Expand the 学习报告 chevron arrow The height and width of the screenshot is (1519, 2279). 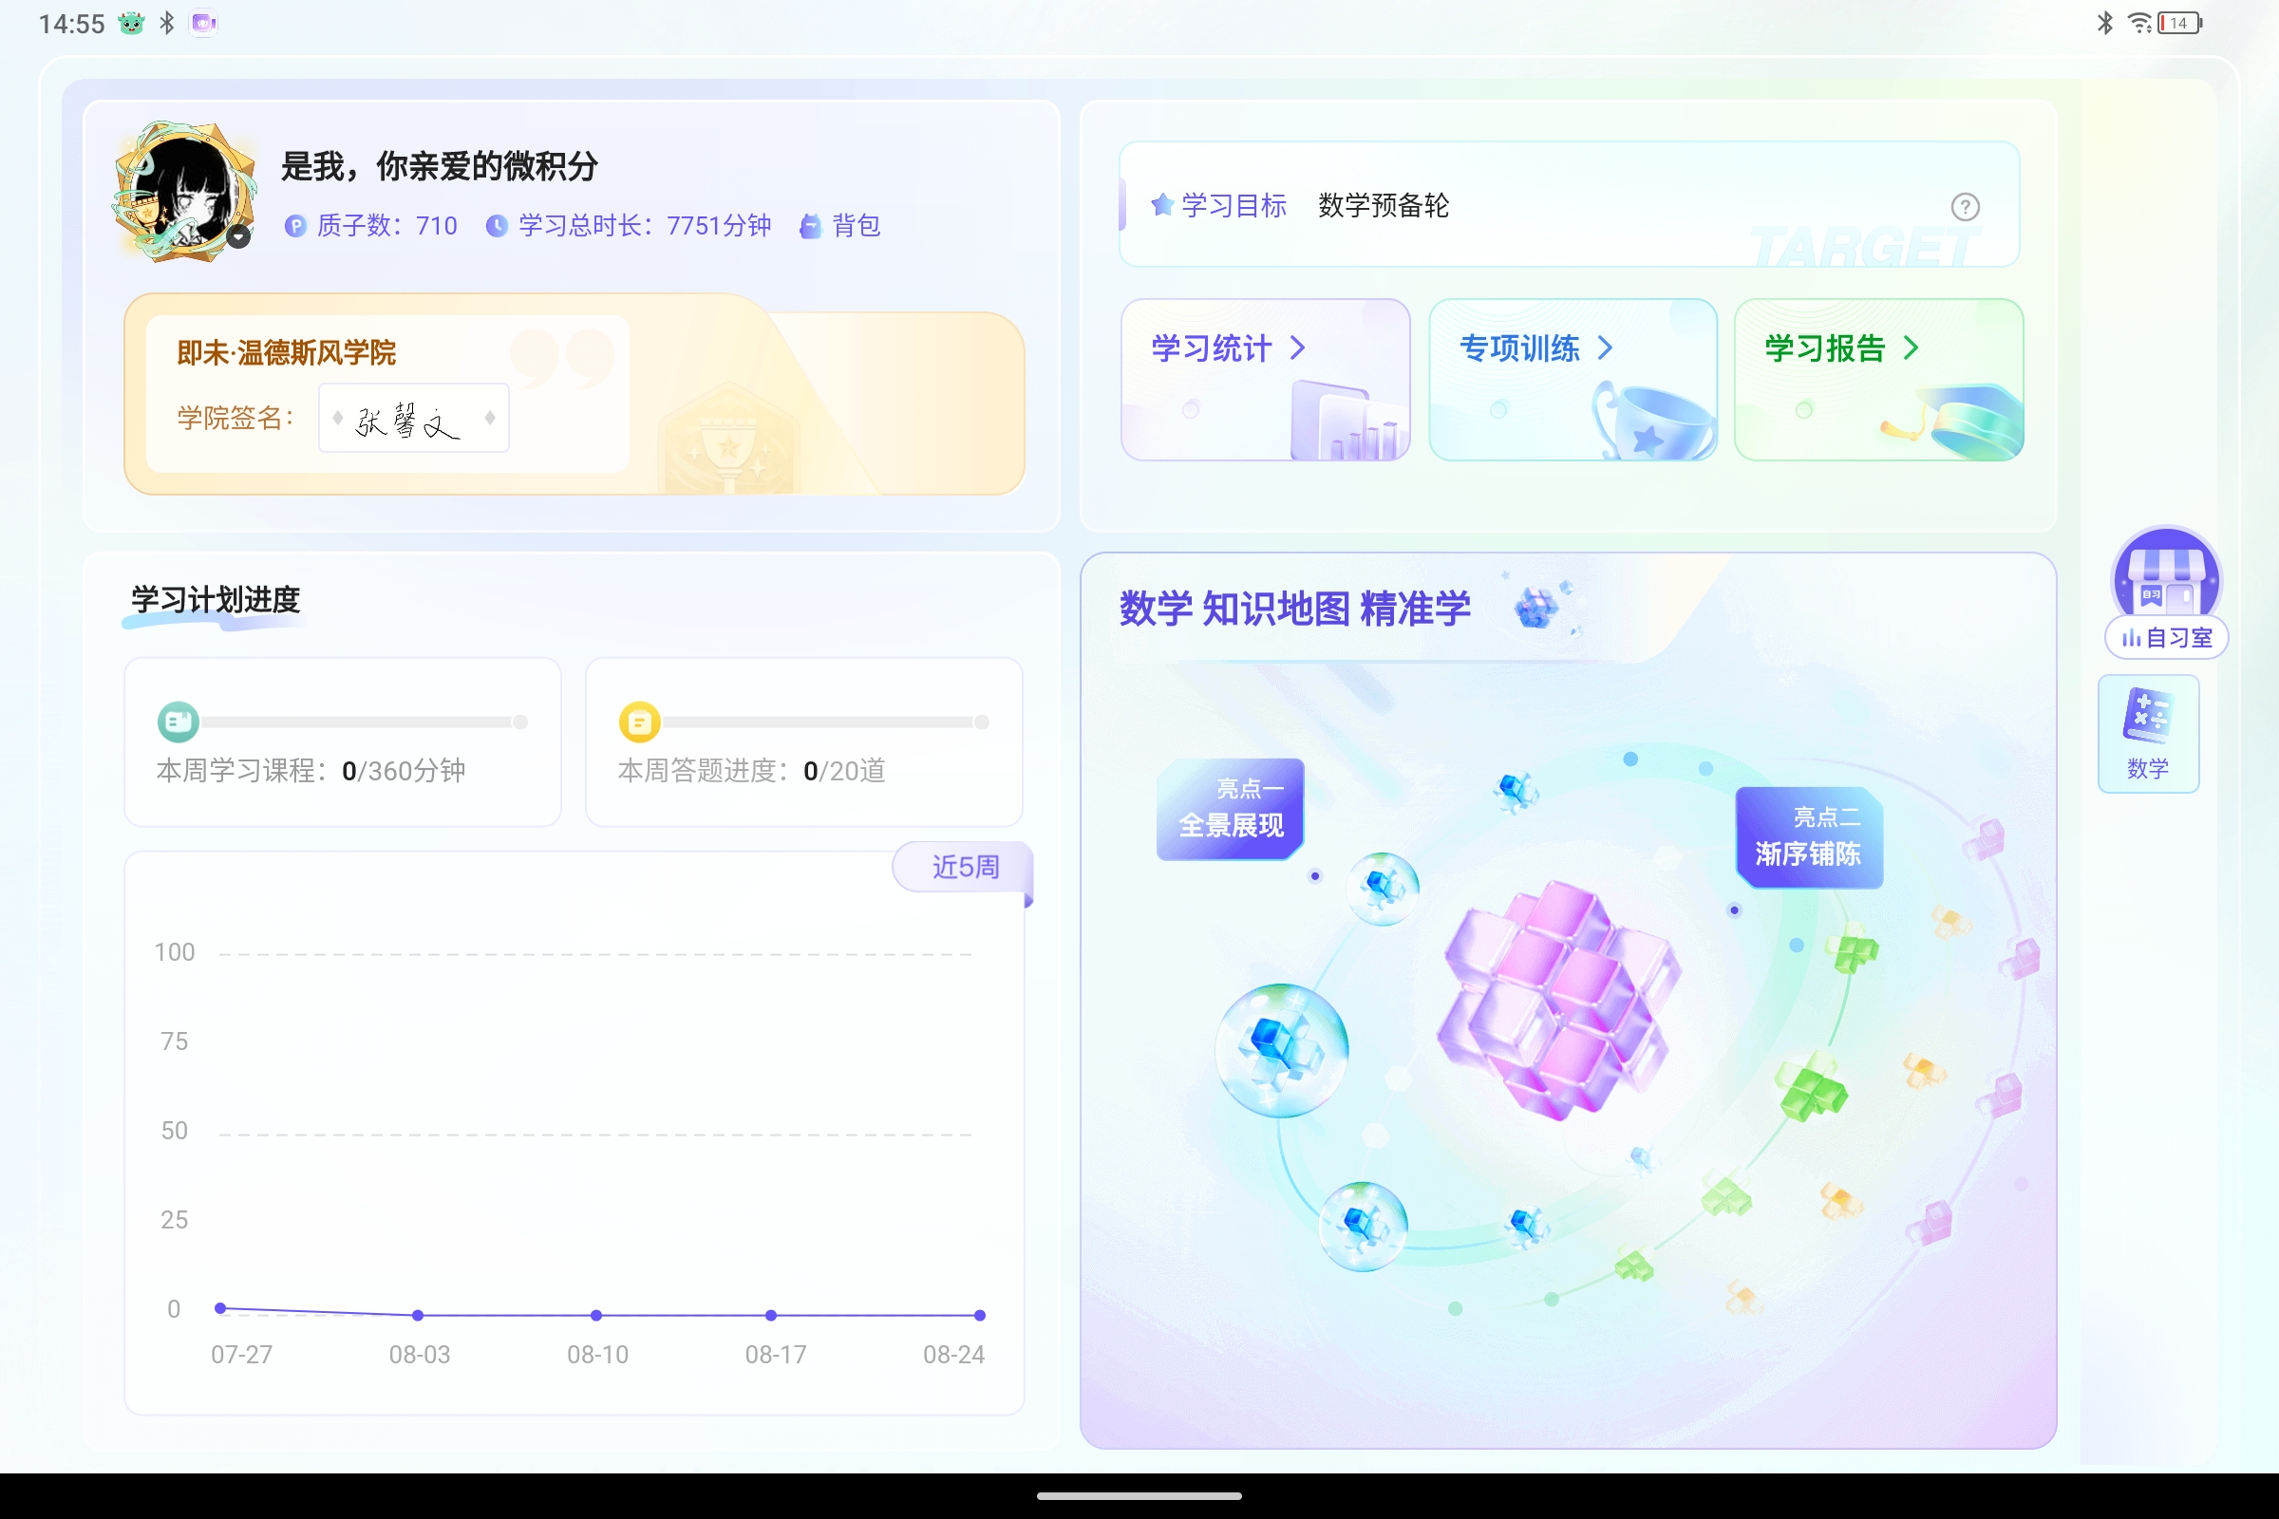(1911, 347)
